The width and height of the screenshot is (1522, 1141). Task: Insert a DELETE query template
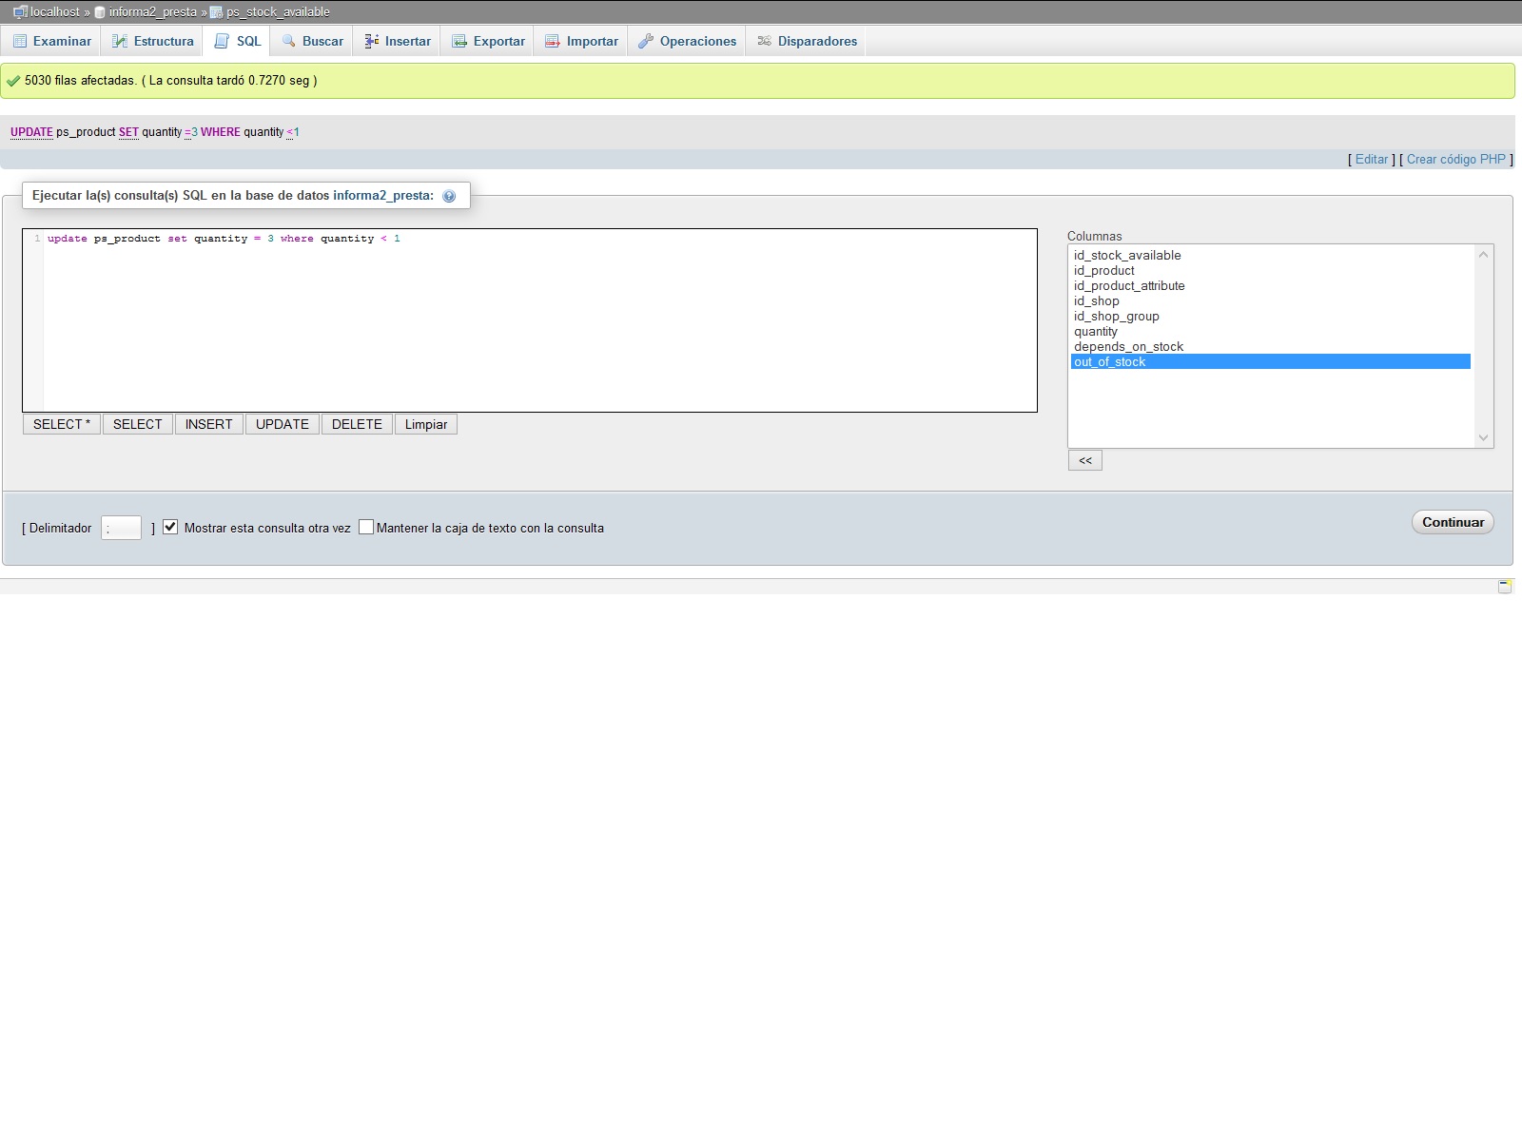[x=357, y=424]
